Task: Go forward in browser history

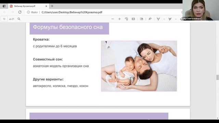Action: 12,12
